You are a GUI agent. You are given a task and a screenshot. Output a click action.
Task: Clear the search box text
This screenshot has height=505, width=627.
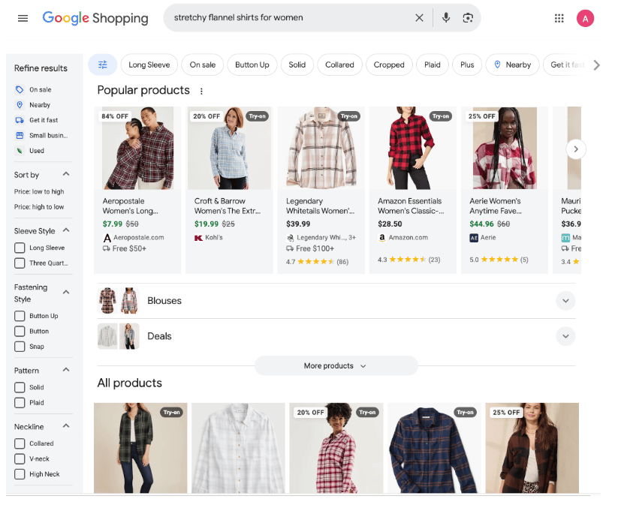point(419,18)
